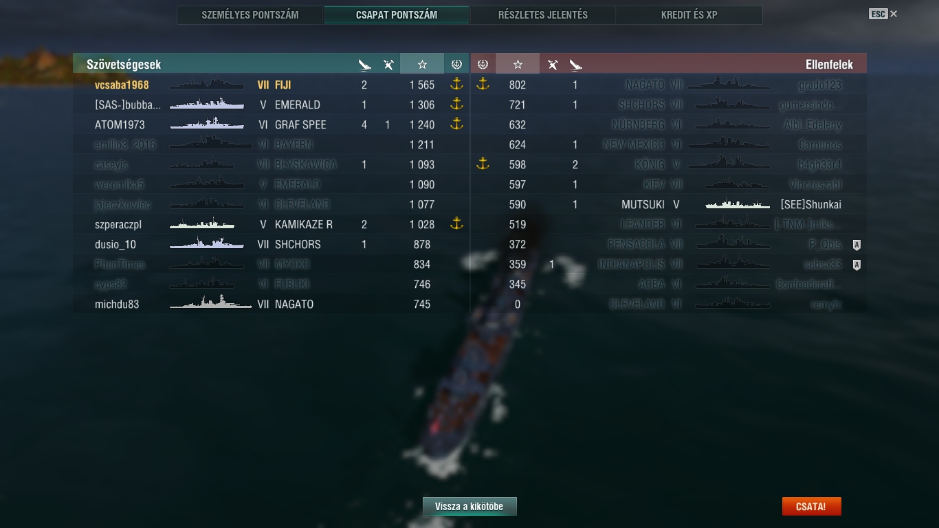Screen dimensions: 939x528
Task: Switch to Részletes jelentés tab
Action: pyautogui.click(x=543, y=14)
